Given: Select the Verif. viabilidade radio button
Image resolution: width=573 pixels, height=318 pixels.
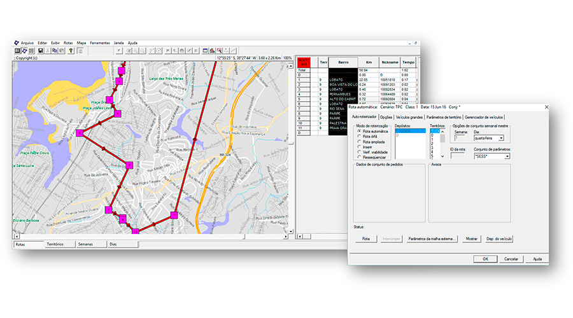Looking at the screenshot, I should (x=359, y=151).
